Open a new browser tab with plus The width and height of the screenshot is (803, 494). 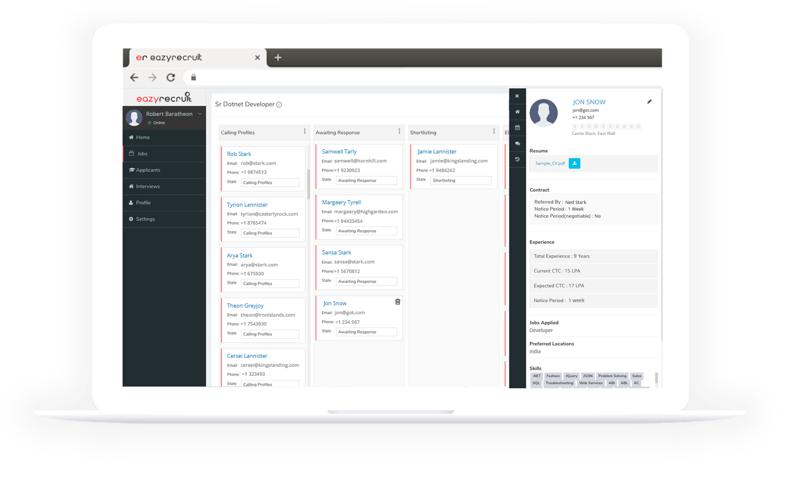point(277,58)
